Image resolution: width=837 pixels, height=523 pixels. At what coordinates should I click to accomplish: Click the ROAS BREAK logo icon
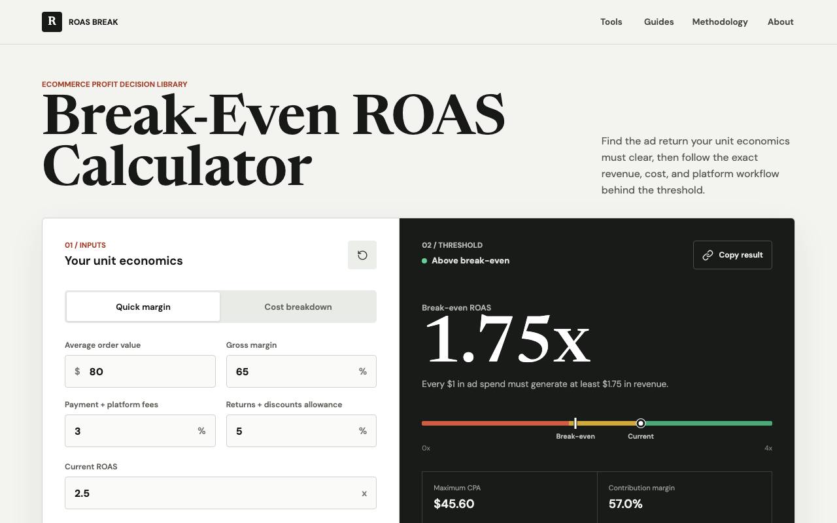(52, 22)
